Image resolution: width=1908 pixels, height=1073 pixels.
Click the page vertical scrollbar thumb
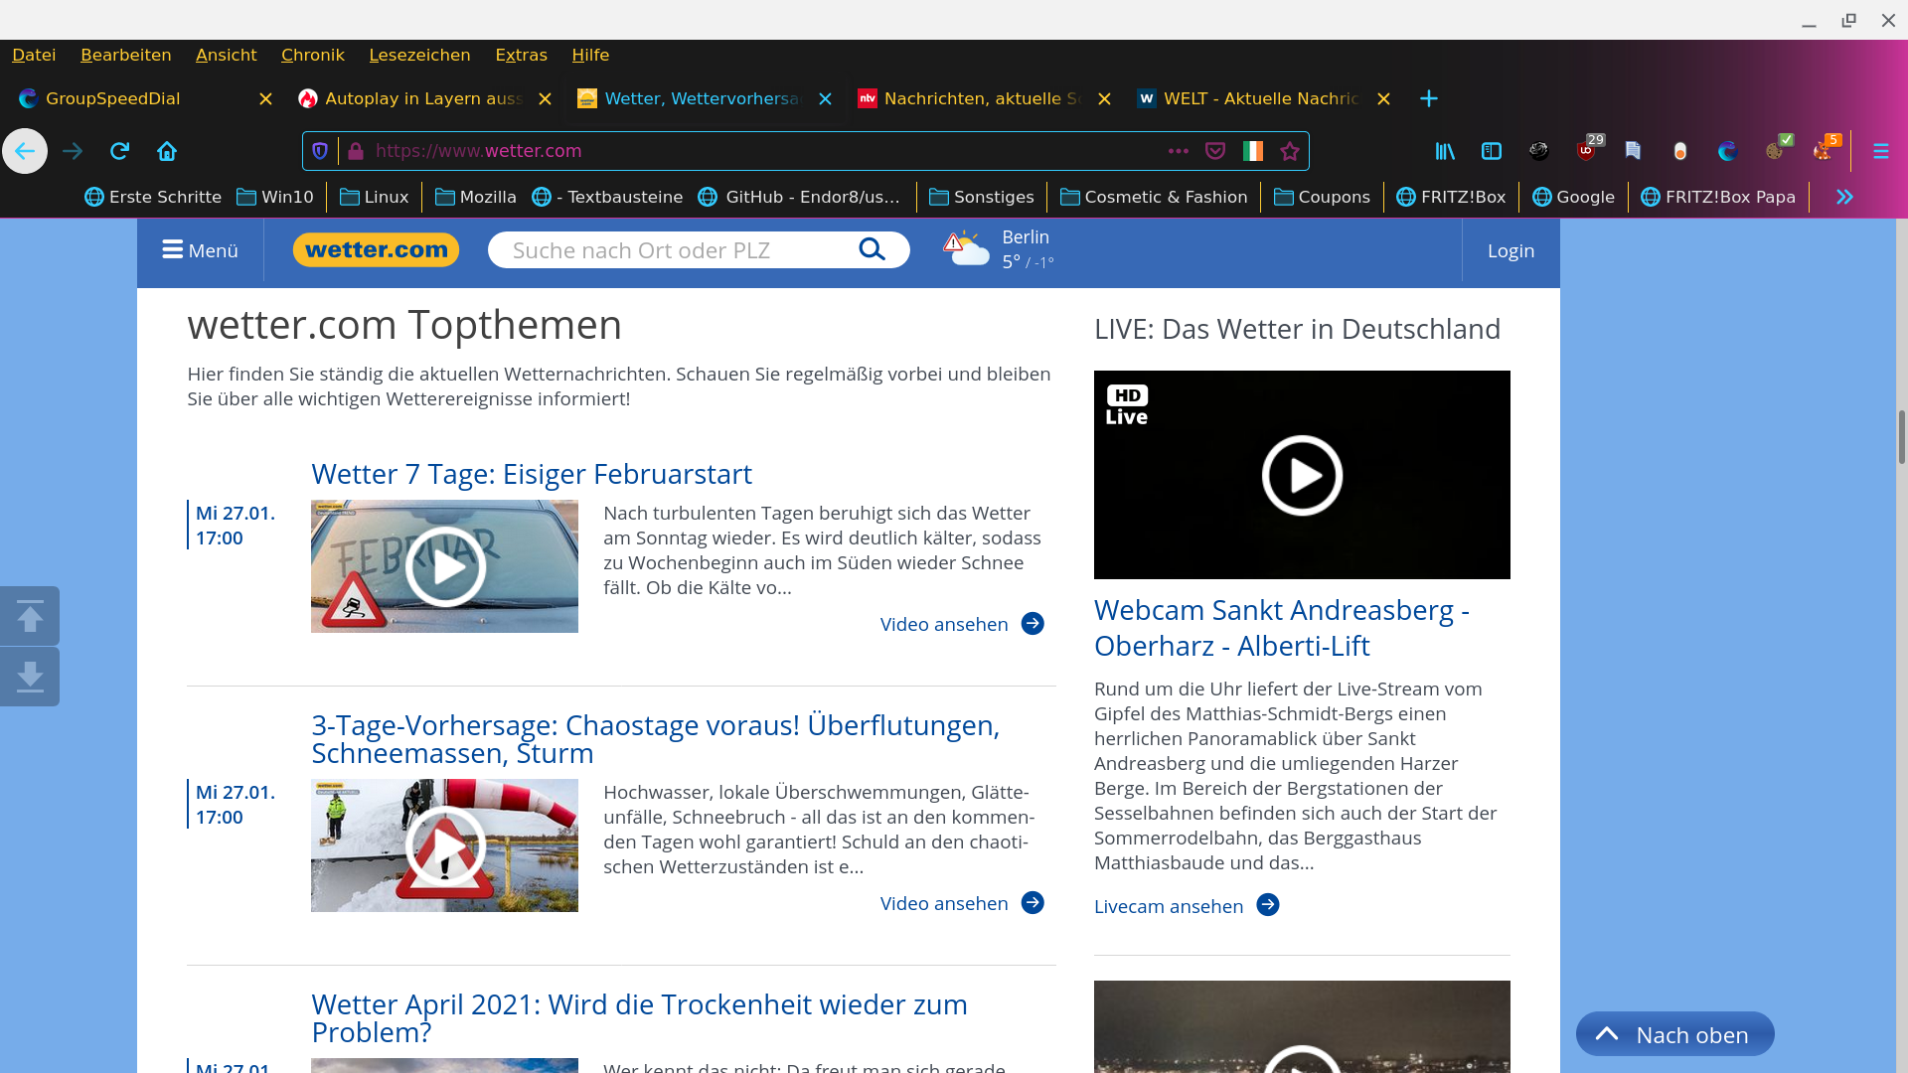coord(1901,437)
